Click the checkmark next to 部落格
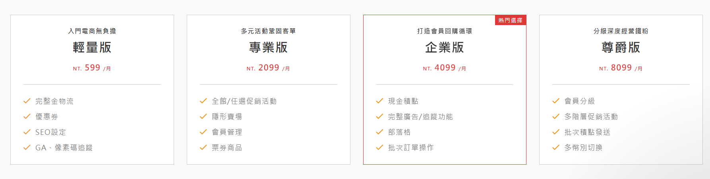 coord(379,132)
